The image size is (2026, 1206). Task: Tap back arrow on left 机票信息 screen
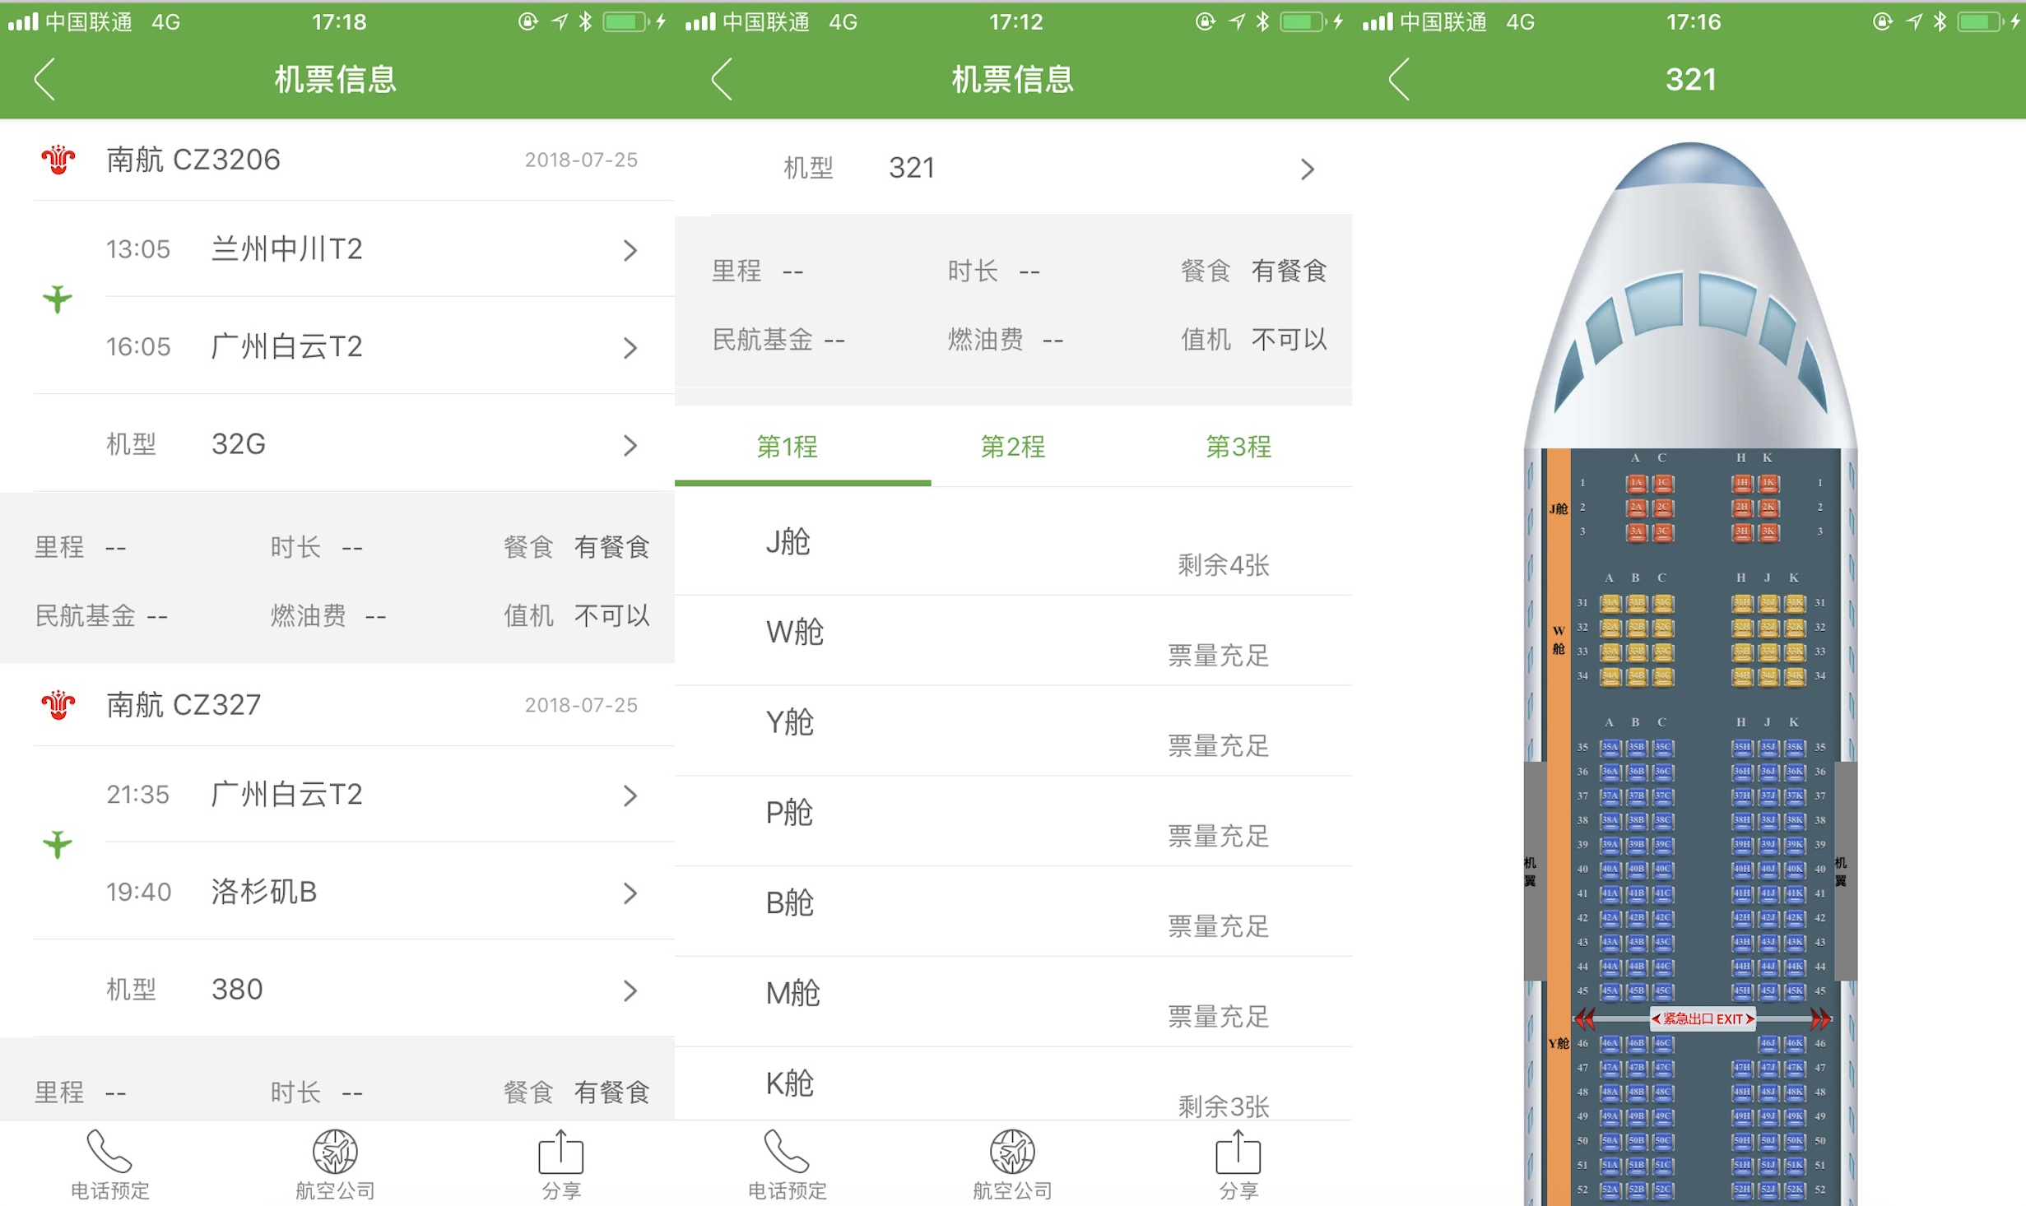45,80
